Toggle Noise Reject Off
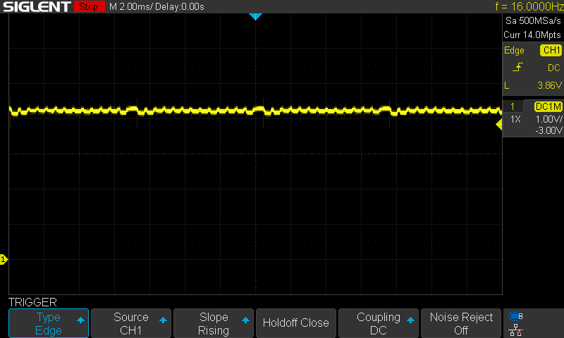The image size is (564, 338). click(x=461, y=323)
